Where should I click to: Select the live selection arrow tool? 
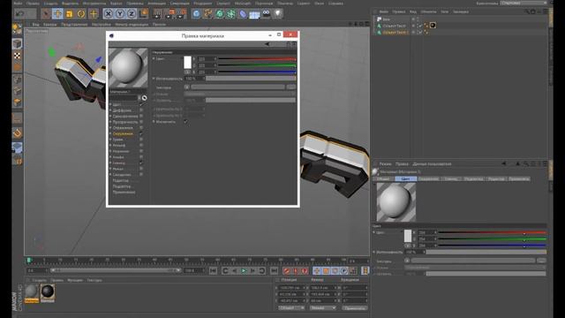tap(46, 14)
